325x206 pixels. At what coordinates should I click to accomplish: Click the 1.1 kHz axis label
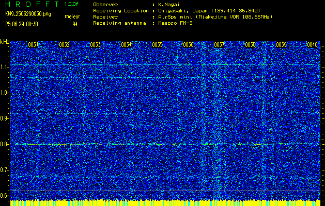pos(4,67)
